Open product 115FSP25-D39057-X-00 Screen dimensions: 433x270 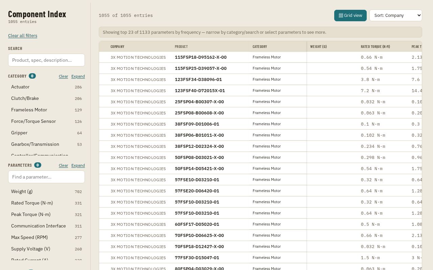(201, 69)
